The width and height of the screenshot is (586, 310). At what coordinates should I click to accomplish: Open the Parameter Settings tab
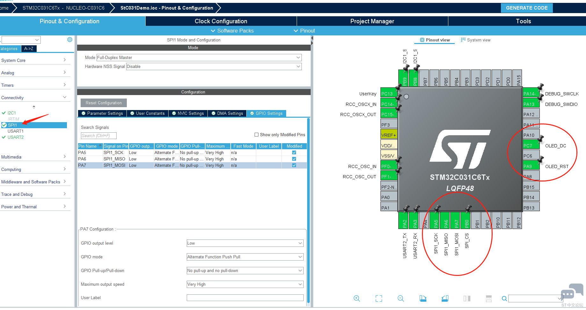pos(102,113)
